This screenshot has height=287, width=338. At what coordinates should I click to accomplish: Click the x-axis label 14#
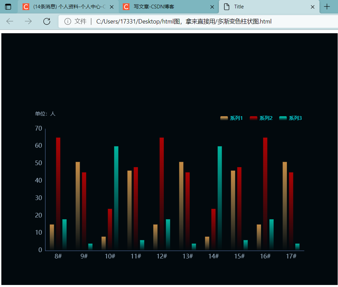click(214, 256)
